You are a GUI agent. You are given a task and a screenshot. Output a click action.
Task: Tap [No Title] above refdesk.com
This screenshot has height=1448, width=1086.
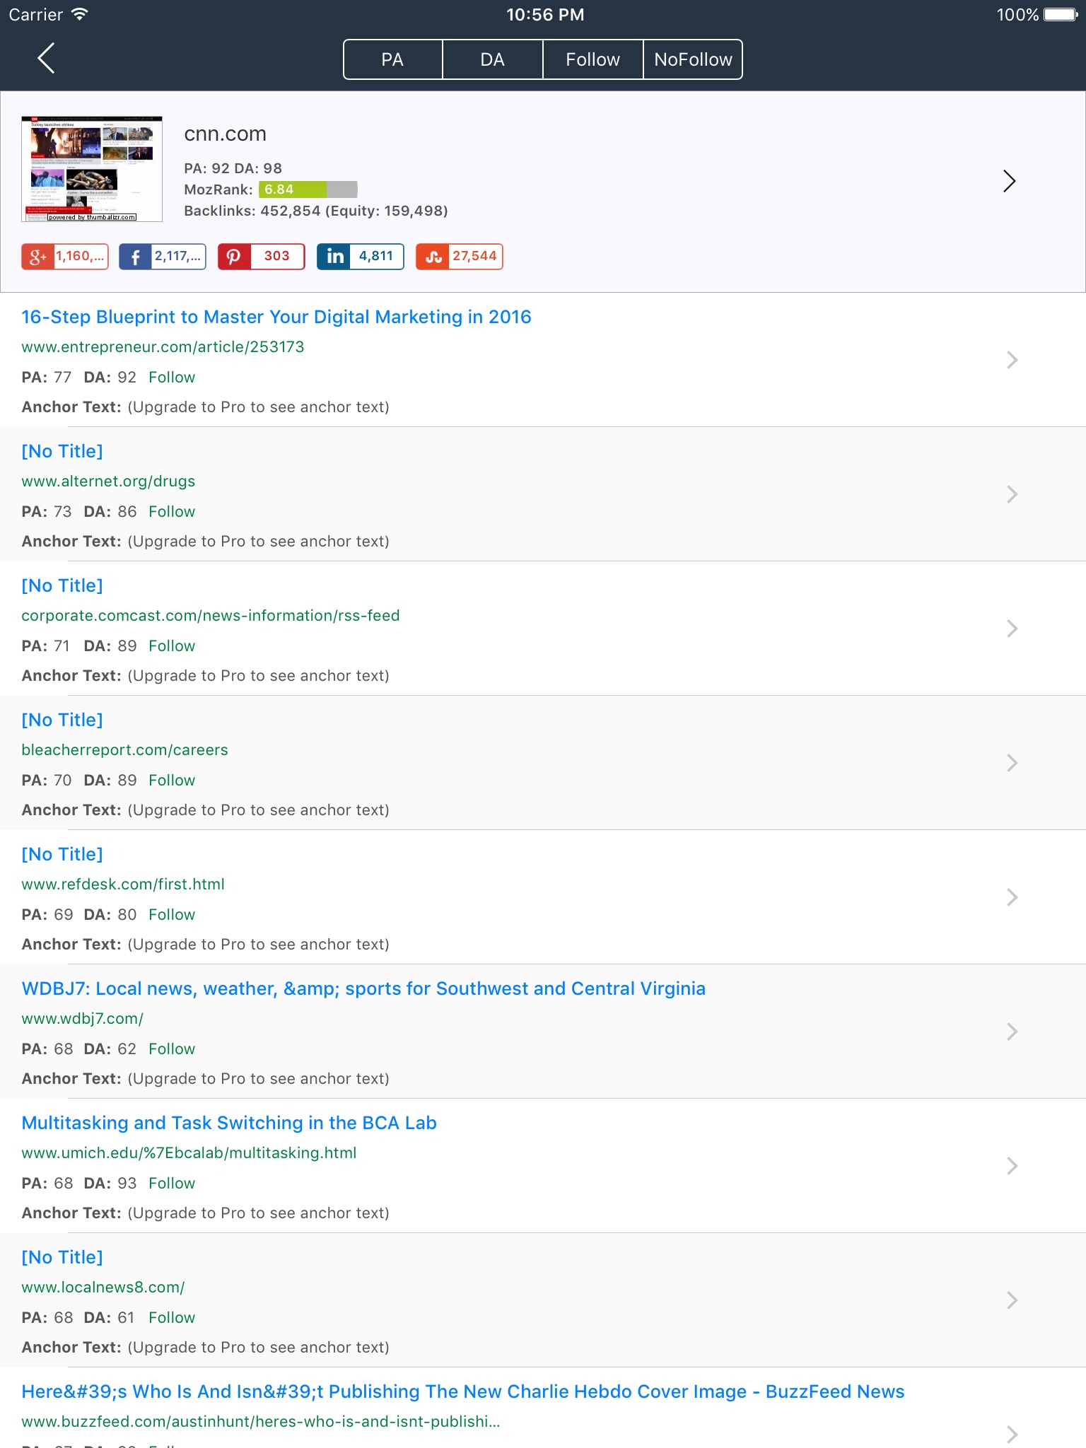tap(62, 854)
